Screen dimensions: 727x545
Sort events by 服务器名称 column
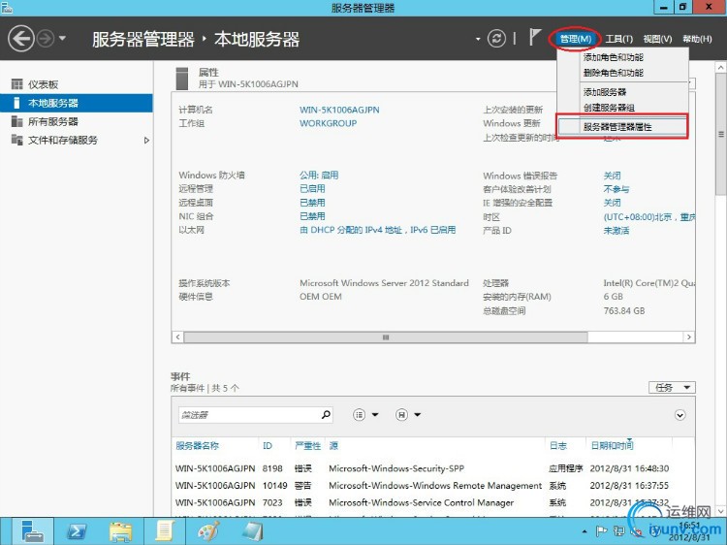(x=197, y=446)
